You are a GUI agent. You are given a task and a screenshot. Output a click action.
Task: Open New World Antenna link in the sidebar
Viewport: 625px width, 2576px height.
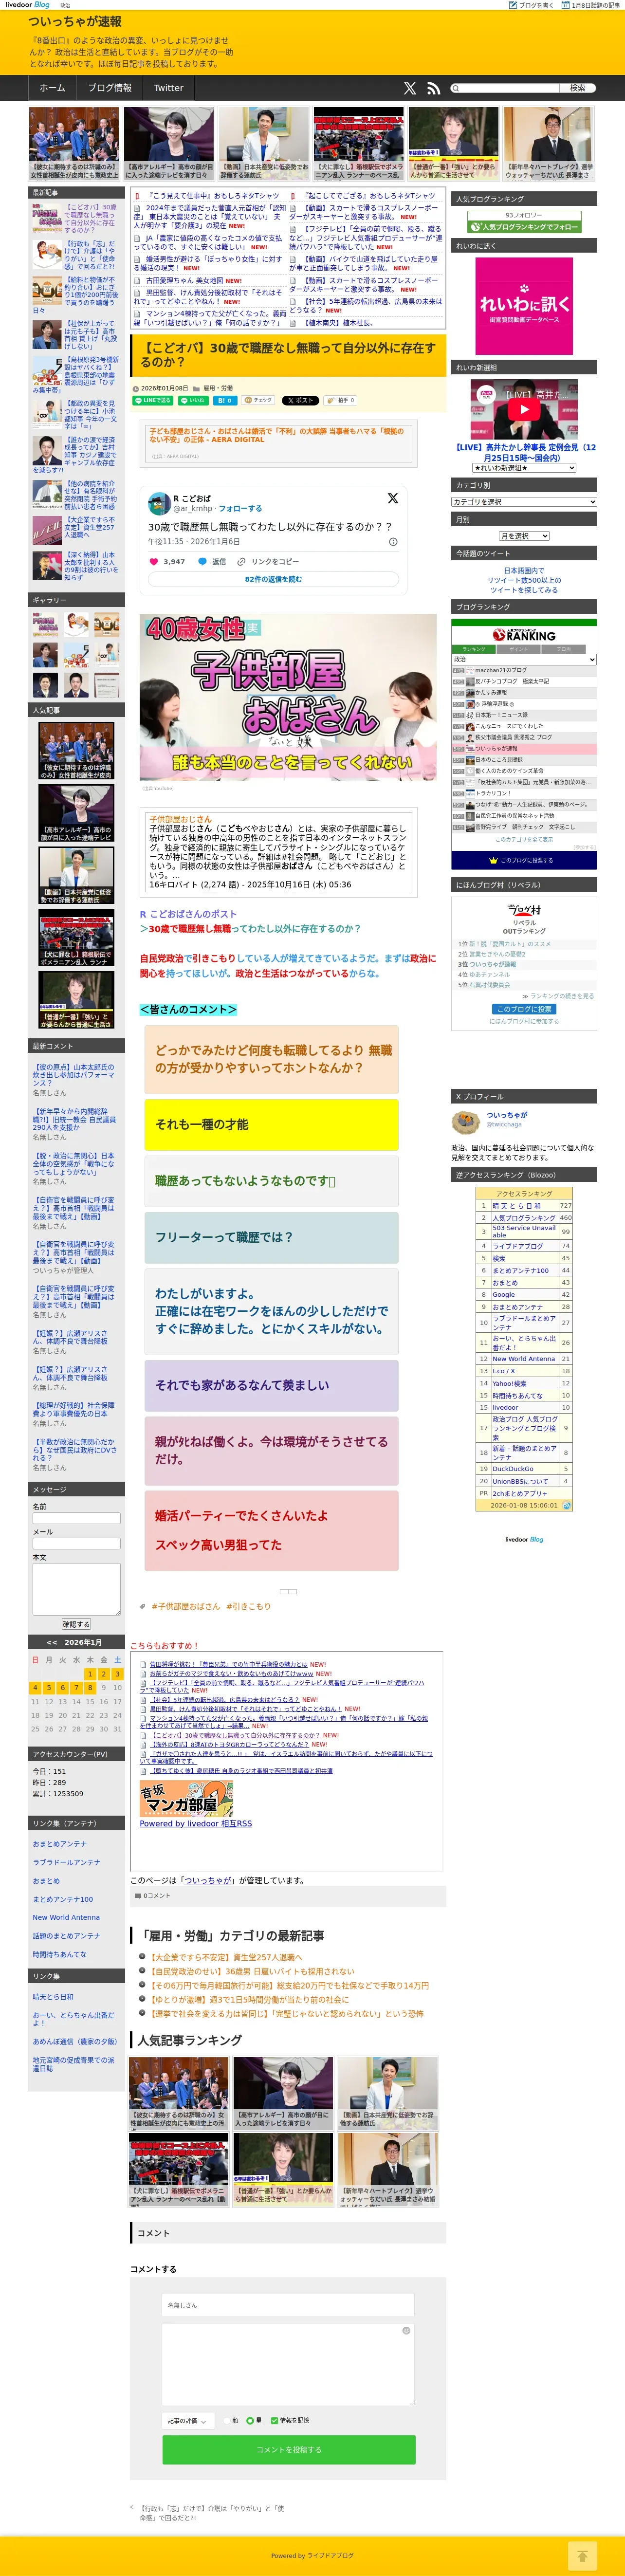66,1917
